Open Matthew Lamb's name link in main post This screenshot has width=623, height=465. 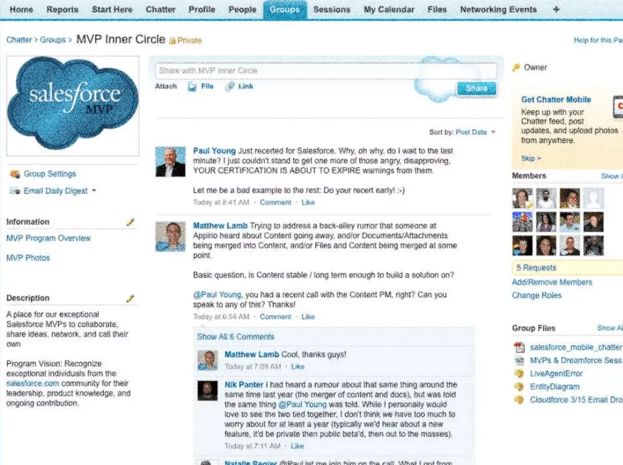(x=220, y=225)
